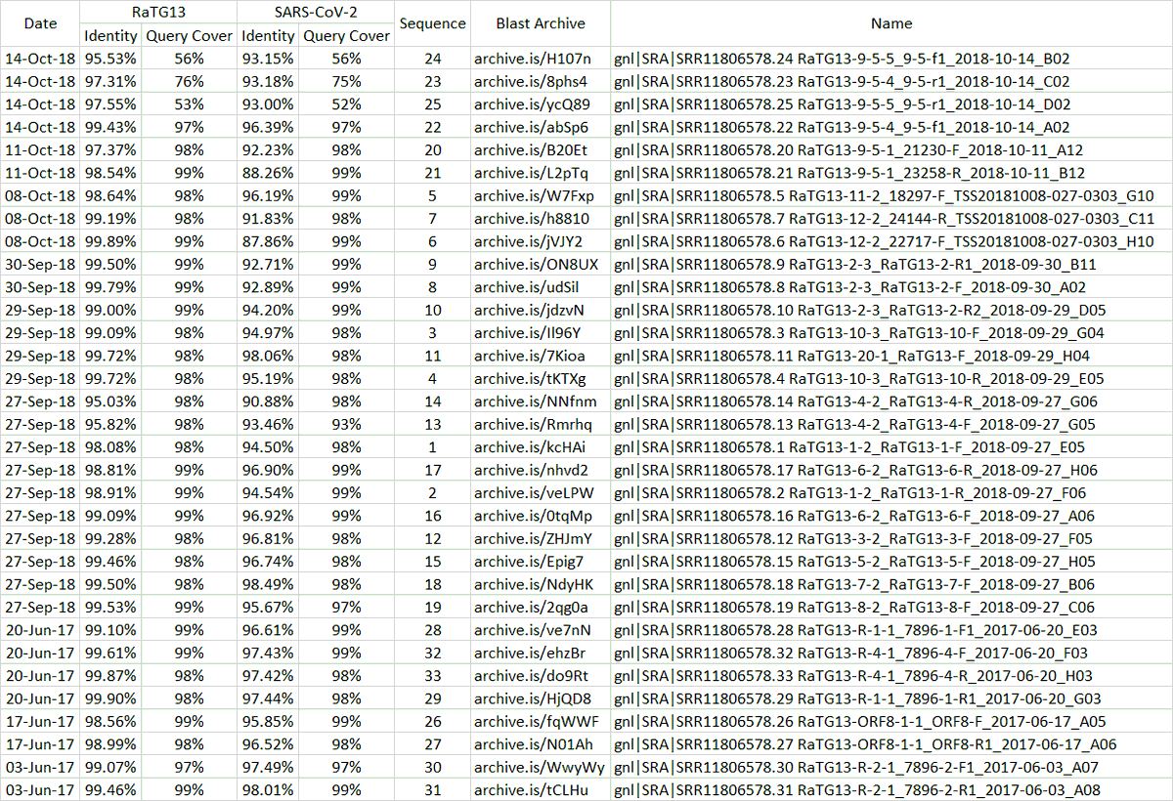Select name cell ending 2017-06-03_A08
Image resolution: width=1173 pixels, height=801 pixels.
pyautogui.click(x=891, y=789)
